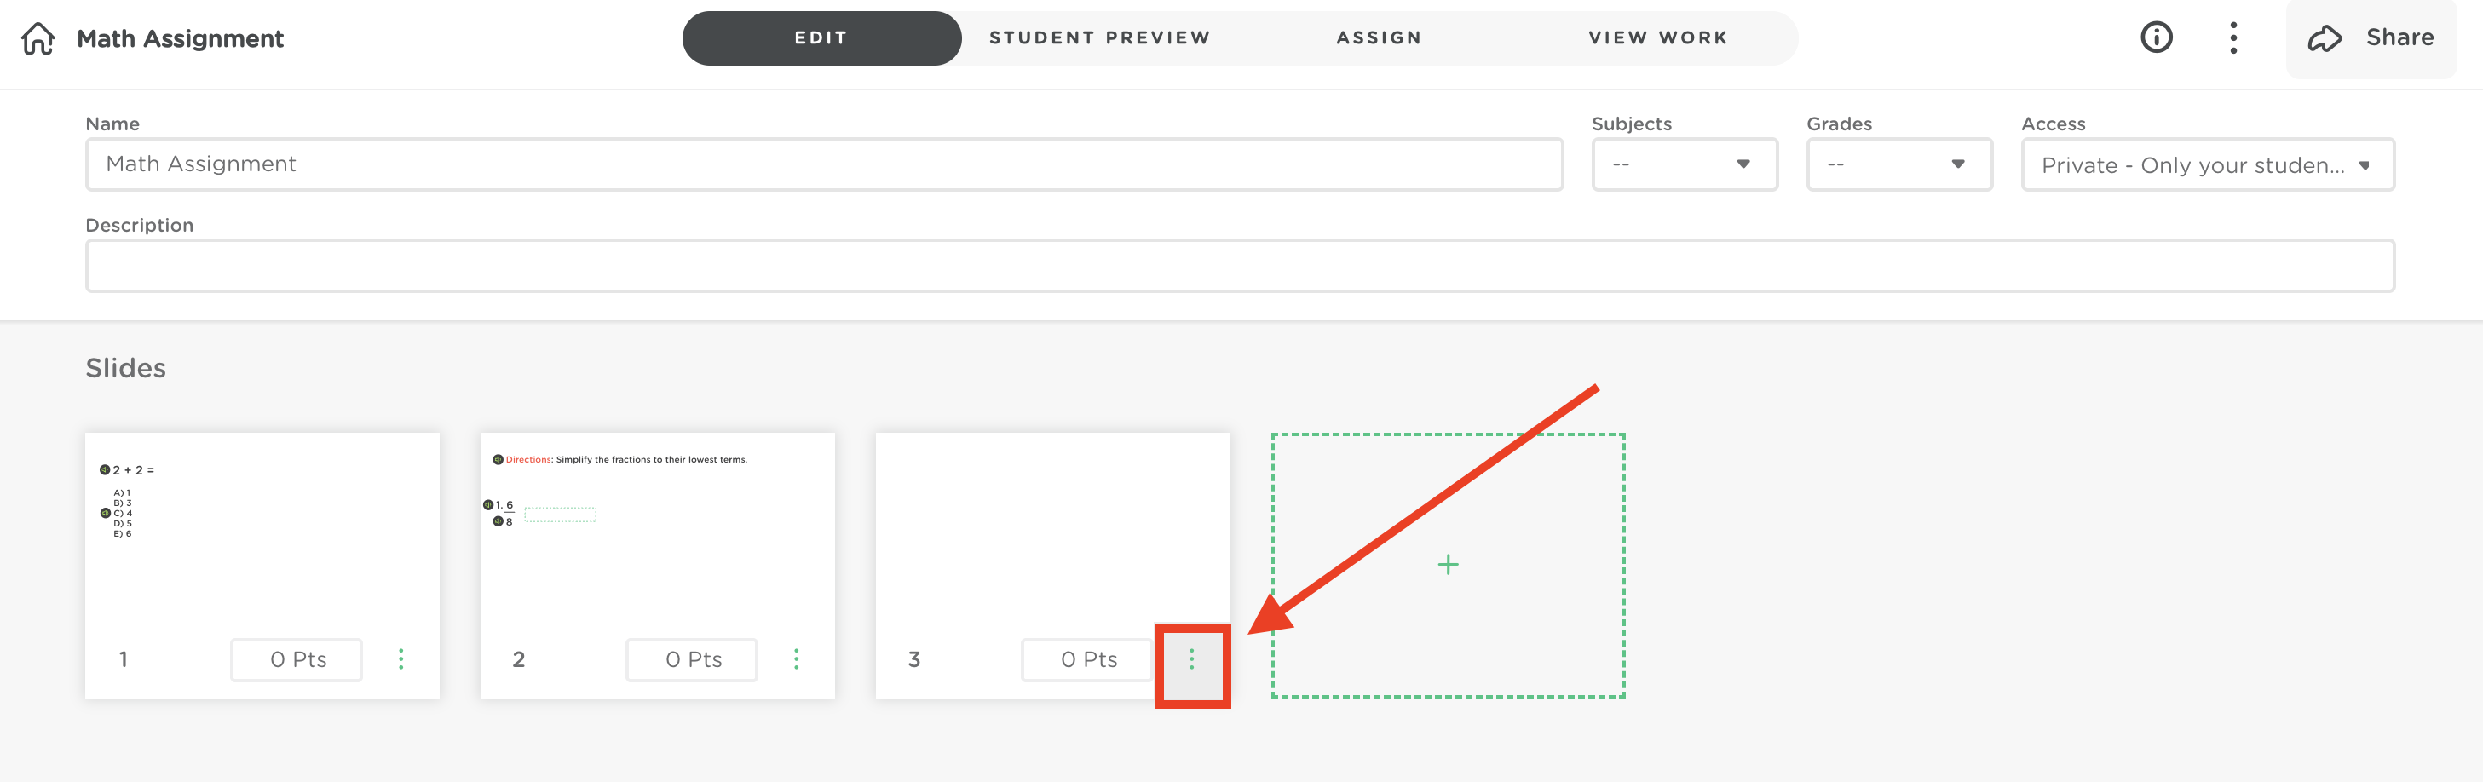
Task: Click the Slides section heading
Action: (125, 368)
